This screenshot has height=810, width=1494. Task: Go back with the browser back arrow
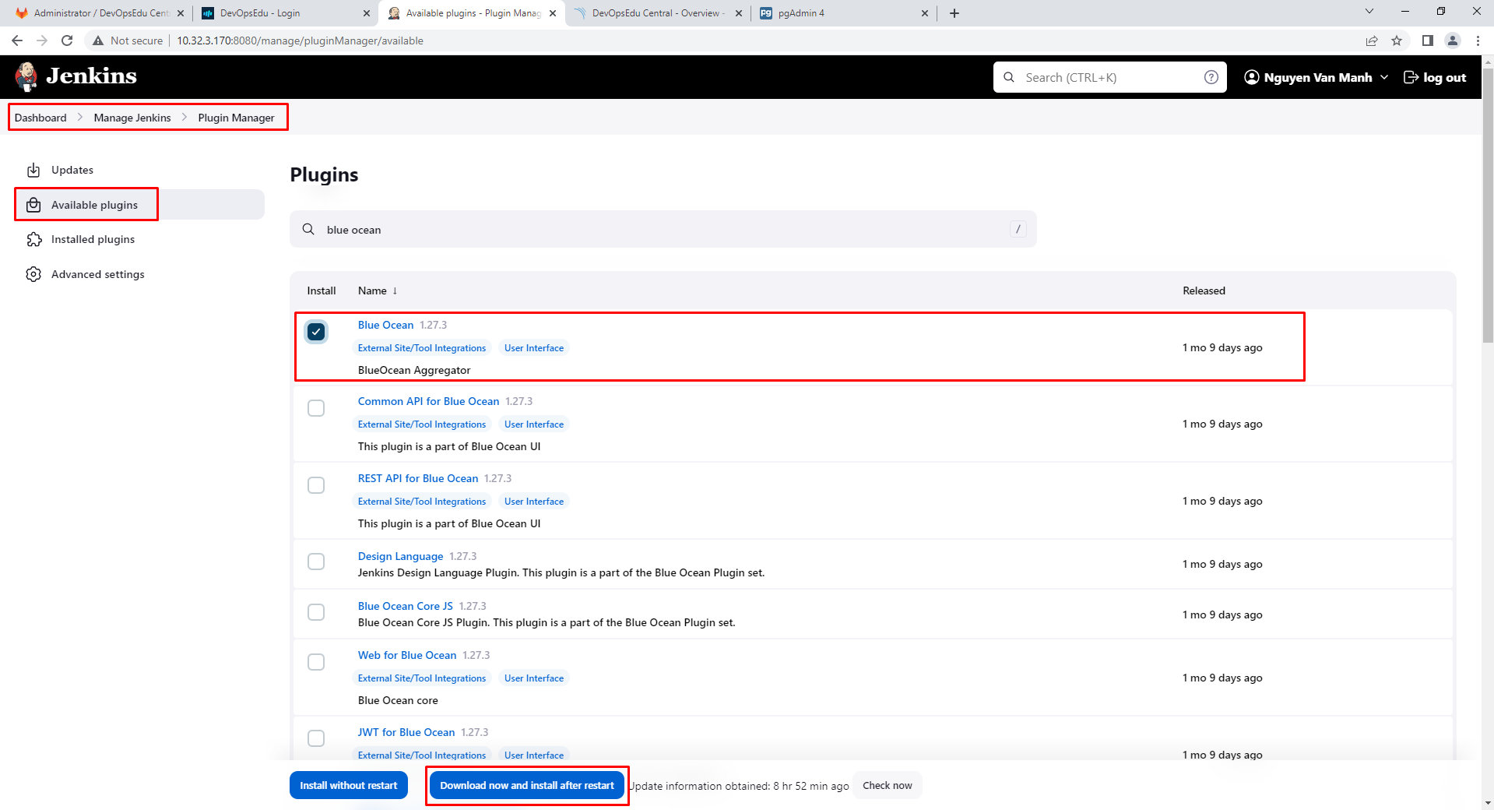pos(17,40)
